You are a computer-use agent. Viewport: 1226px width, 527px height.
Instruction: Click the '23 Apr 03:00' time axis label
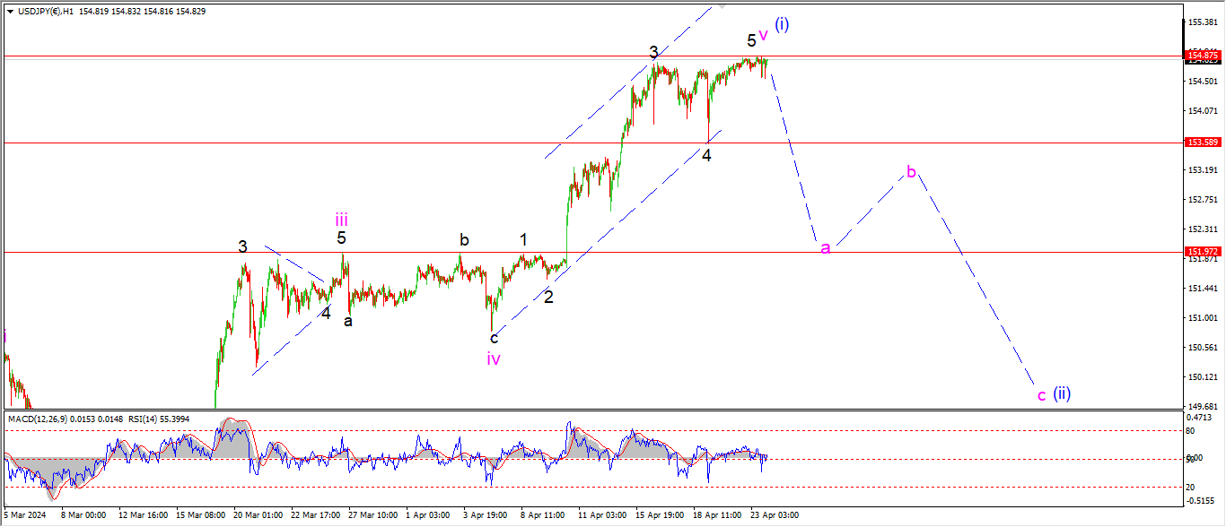pyautogui.click(x=775, y=515)
